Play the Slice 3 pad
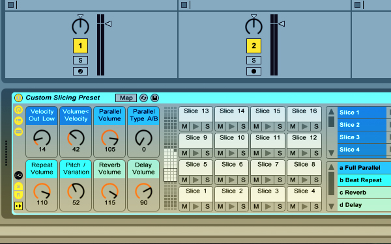 click(x=268, y=206)
